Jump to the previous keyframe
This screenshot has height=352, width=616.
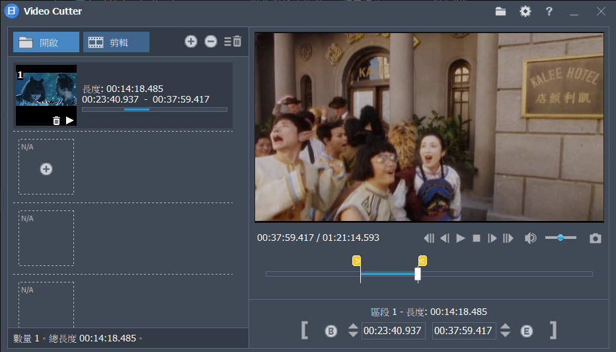pyautogui.click(x=429, y=238)
